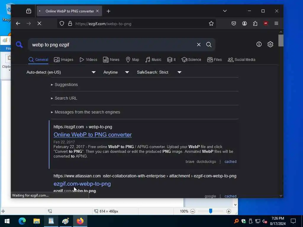The image size is (303, 227).
Task: Open Online WebP to PNG converter link
Action: (x=93, y=135)
